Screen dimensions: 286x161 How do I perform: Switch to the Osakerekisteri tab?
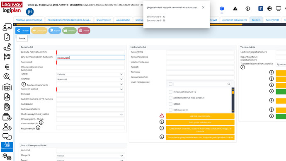(x=104, y=20)
